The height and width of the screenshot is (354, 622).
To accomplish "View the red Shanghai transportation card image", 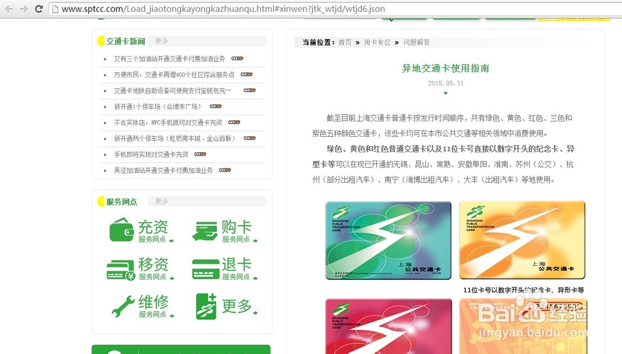I will pyautogui.click(x=388, y=326).
